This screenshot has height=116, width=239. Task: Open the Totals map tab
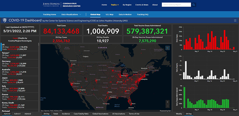click(x=56, y=114)
